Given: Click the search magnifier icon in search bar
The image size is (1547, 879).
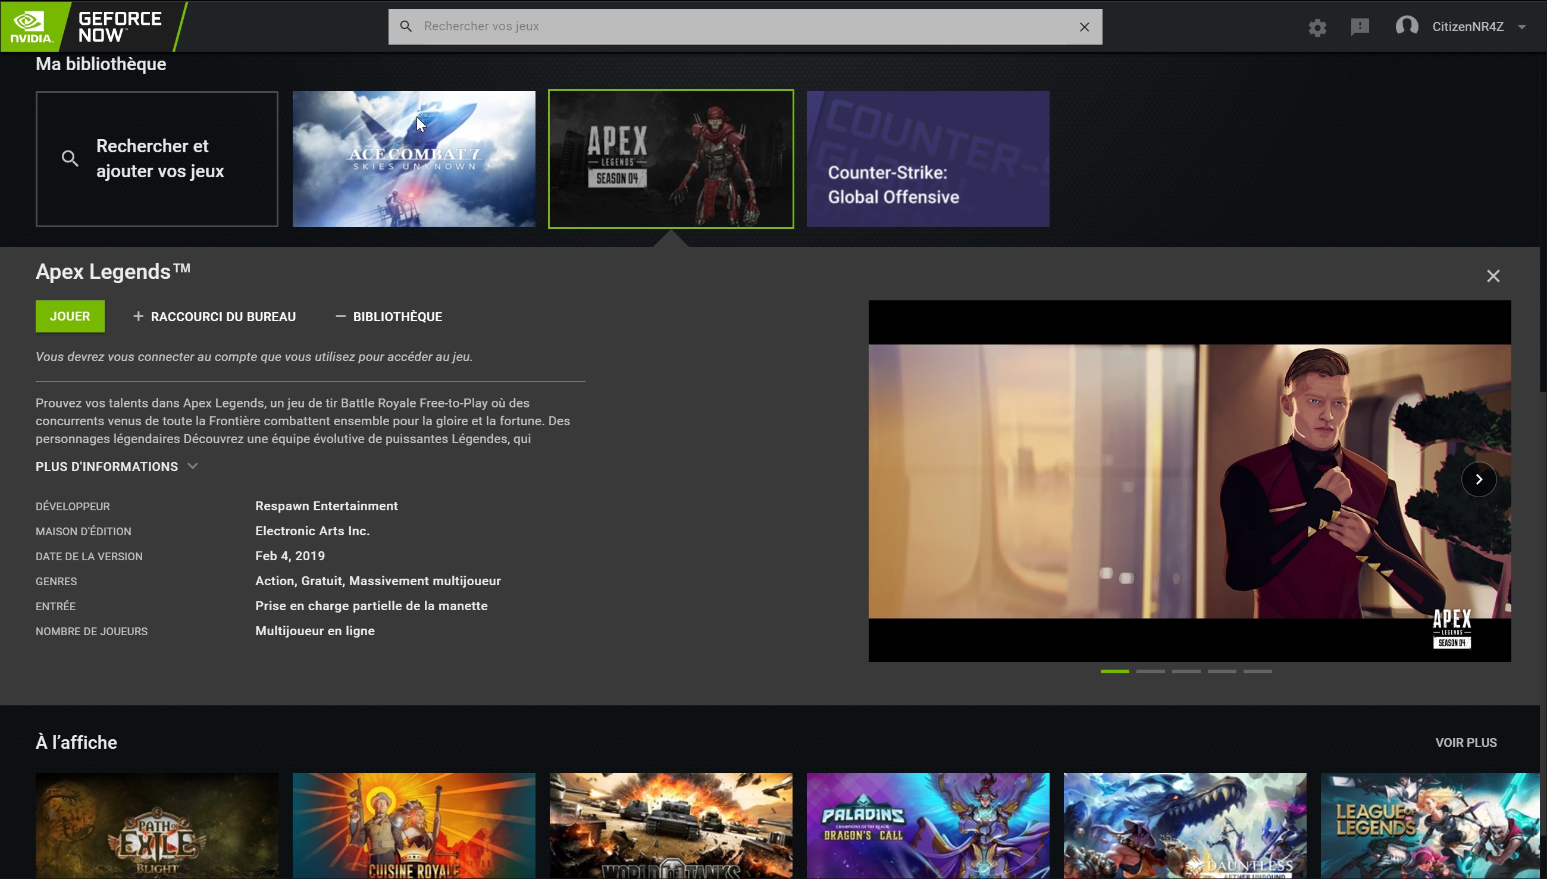Looking at the screenshot, I should 406,27.
